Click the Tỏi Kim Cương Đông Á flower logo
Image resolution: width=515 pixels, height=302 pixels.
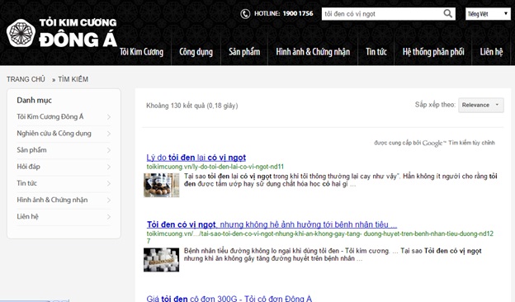(21, 34)
